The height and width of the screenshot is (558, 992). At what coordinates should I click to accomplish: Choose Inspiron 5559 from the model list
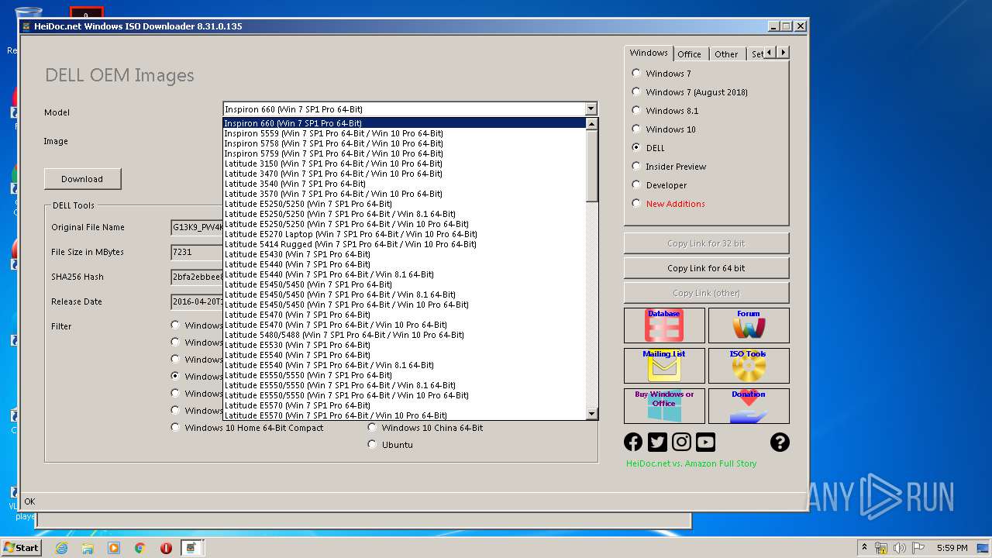coord(405,133)
